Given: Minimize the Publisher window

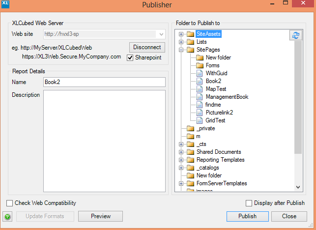Looking at the screenshot, I should coord(272,3).
